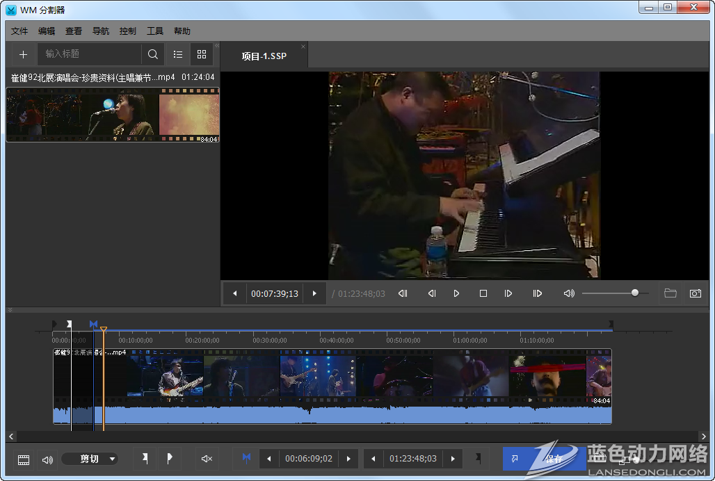The height and width of the screenshot is (481, 715).
Task: Toggle the mute audio icon with X
Action: [x=207, y=459]
